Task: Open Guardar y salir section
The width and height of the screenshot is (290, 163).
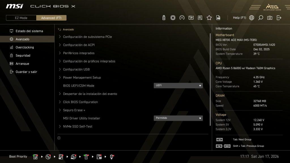Action: click(27, 72)
